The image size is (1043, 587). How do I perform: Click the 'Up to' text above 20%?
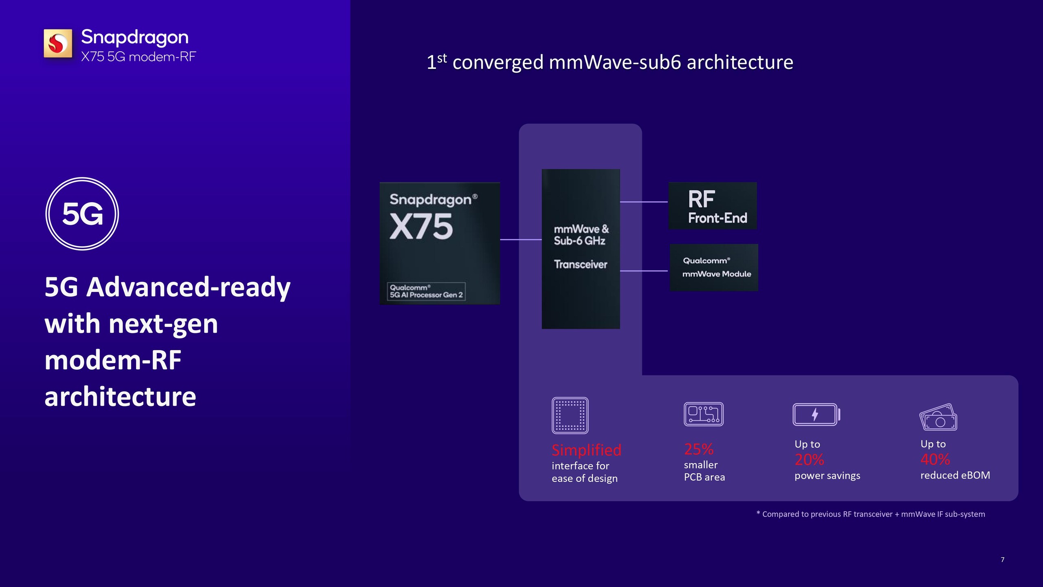(807, 444)
